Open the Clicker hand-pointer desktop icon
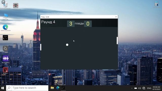 click(5, 49)
